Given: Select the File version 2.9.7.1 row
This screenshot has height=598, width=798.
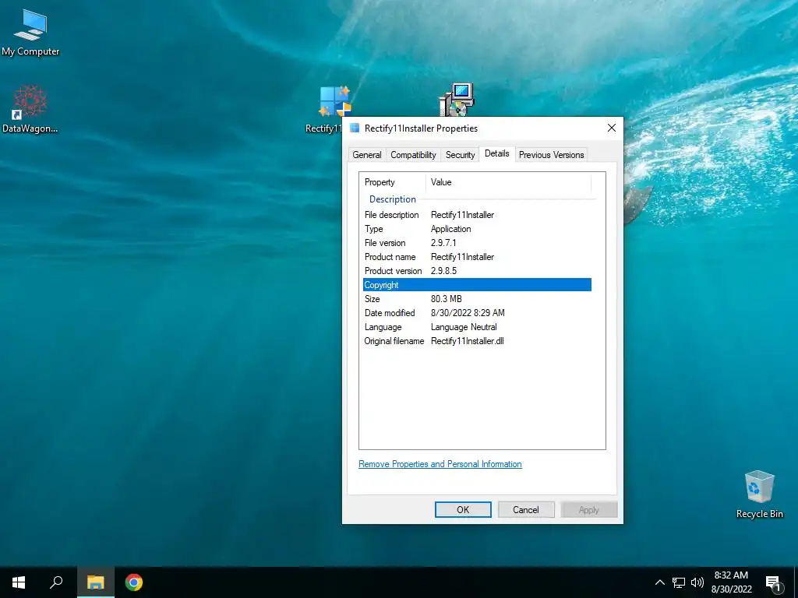Looking at the screenshot, I should (x=477, y=243).
